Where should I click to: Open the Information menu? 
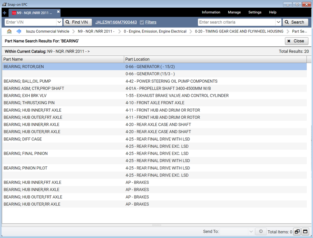click(x=211, y=12)
